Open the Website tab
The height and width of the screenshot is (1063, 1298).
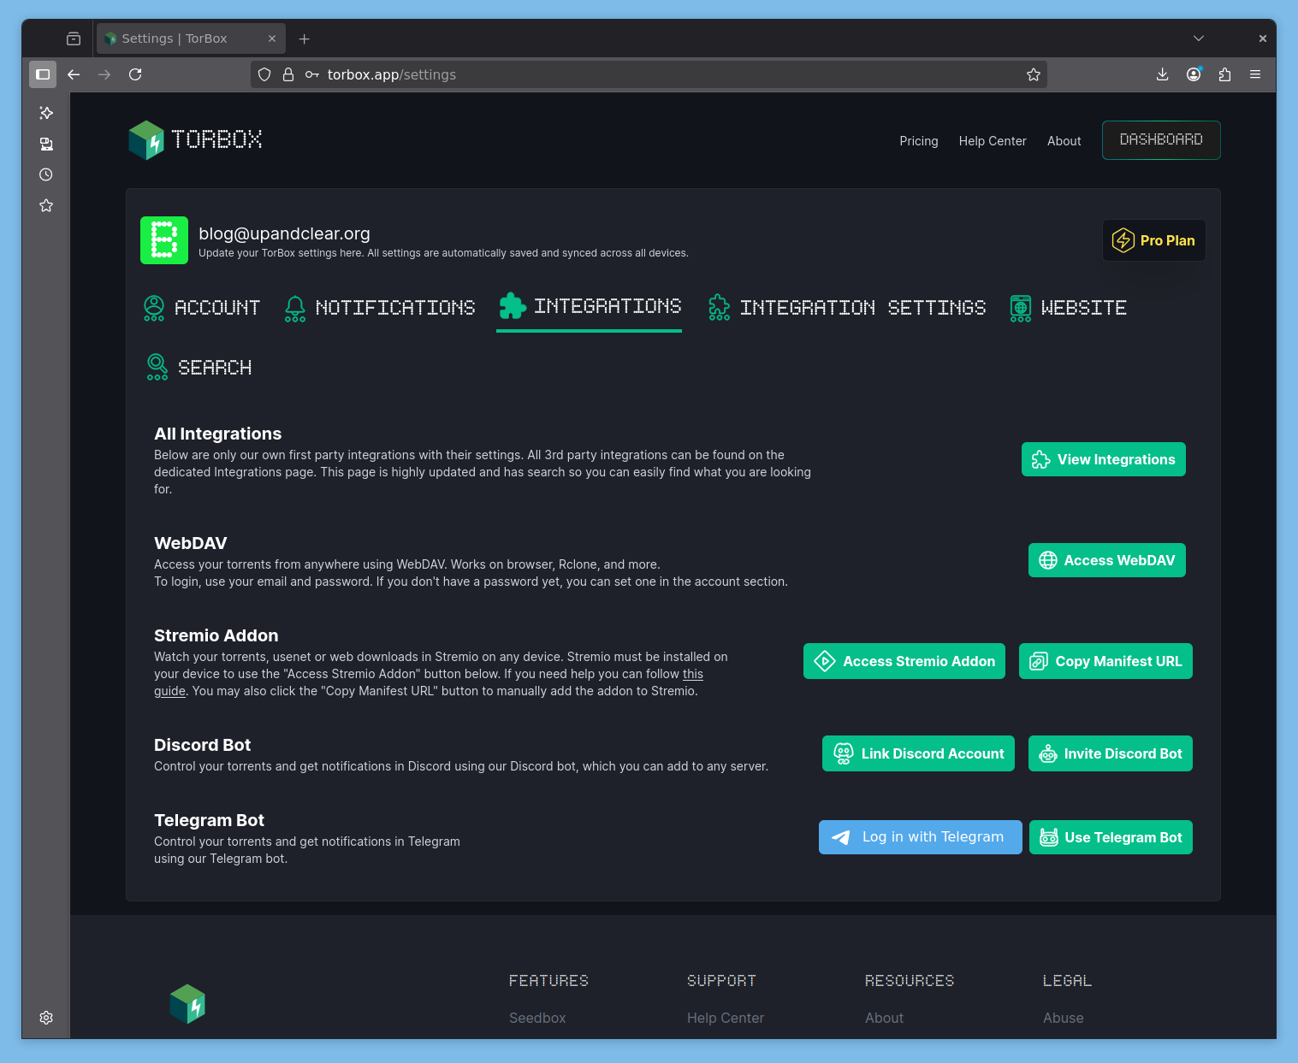(x=1068, y=308)
